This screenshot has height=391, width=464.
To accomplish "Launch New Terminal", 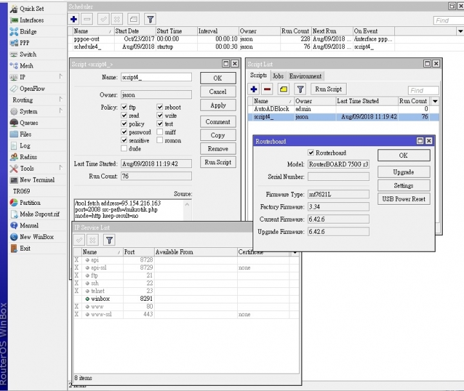I will [x=37, y=180].
